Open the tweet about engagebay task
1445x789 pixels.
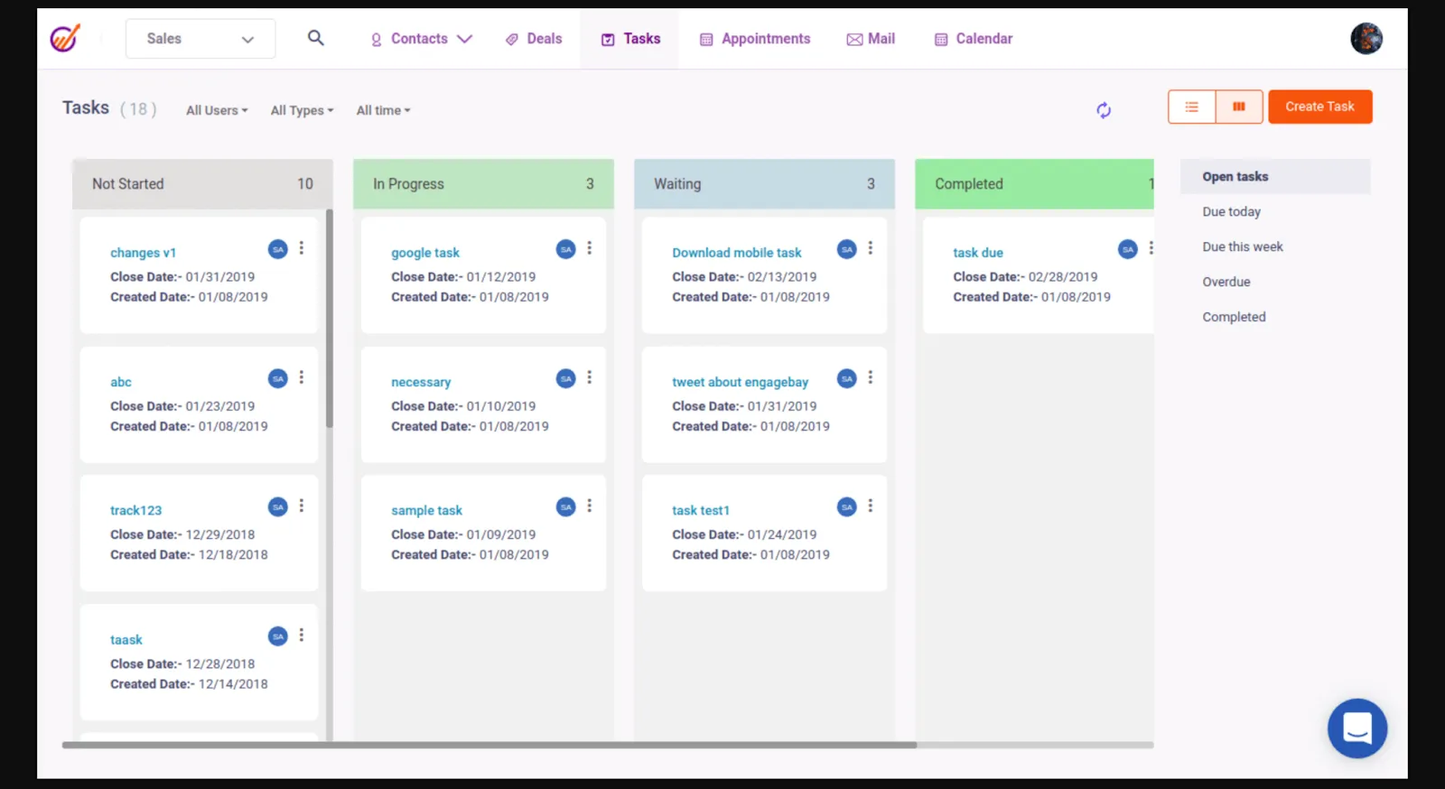[741, 382]
